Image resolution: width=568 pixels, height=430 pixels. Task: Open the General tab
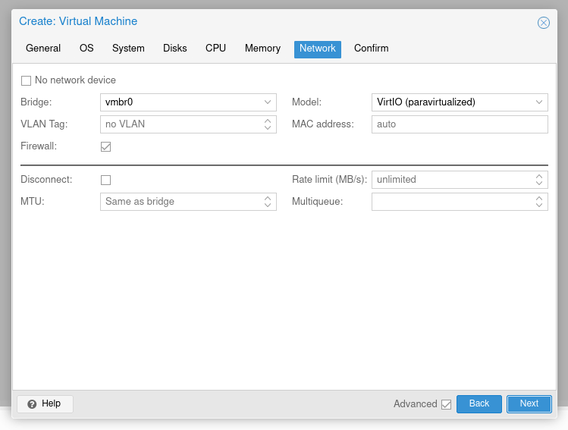[43, 49]
